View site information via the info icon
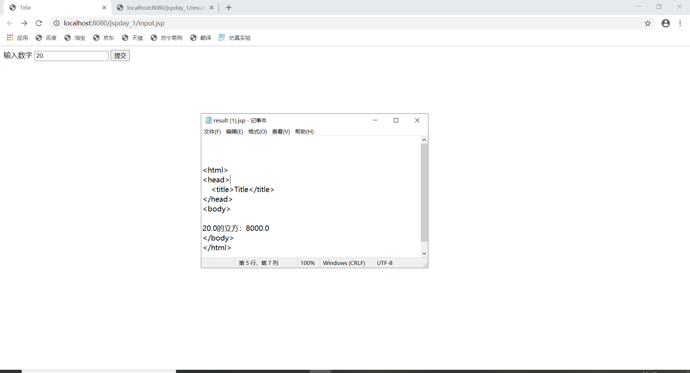Screen dimensions: 690x373 [x=56, y=23]
